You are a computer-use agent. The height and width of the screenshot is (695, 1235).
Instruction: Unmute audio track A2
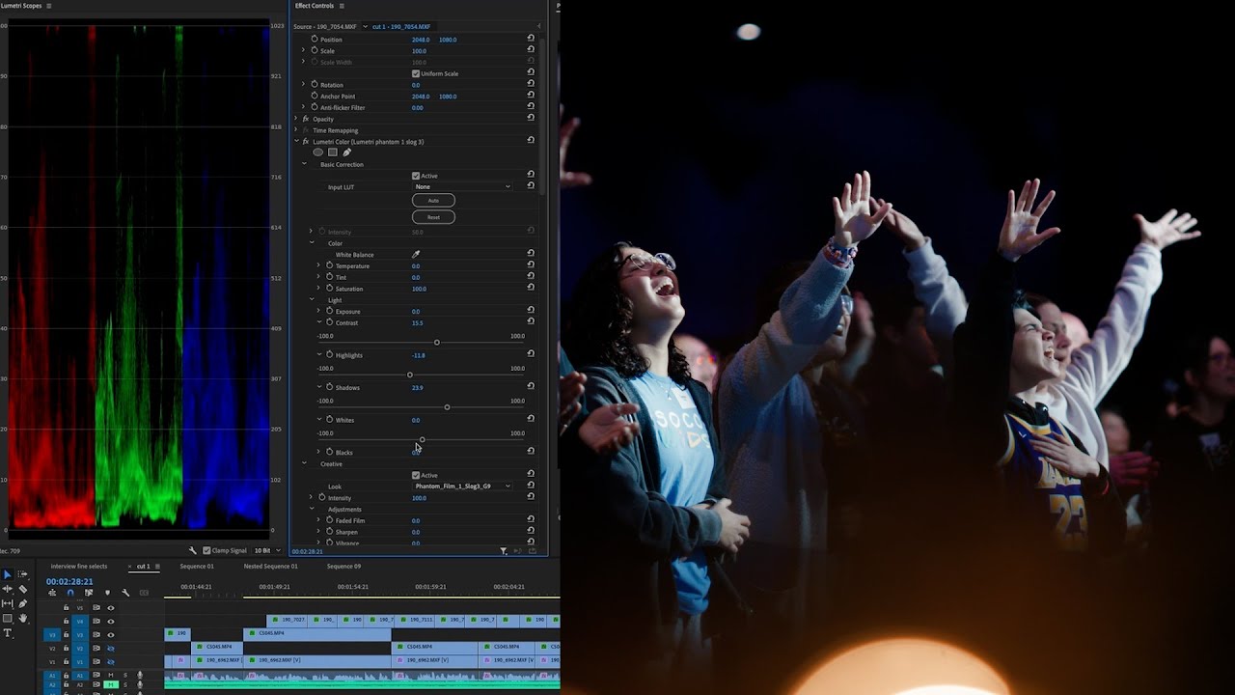pos(112,684)
